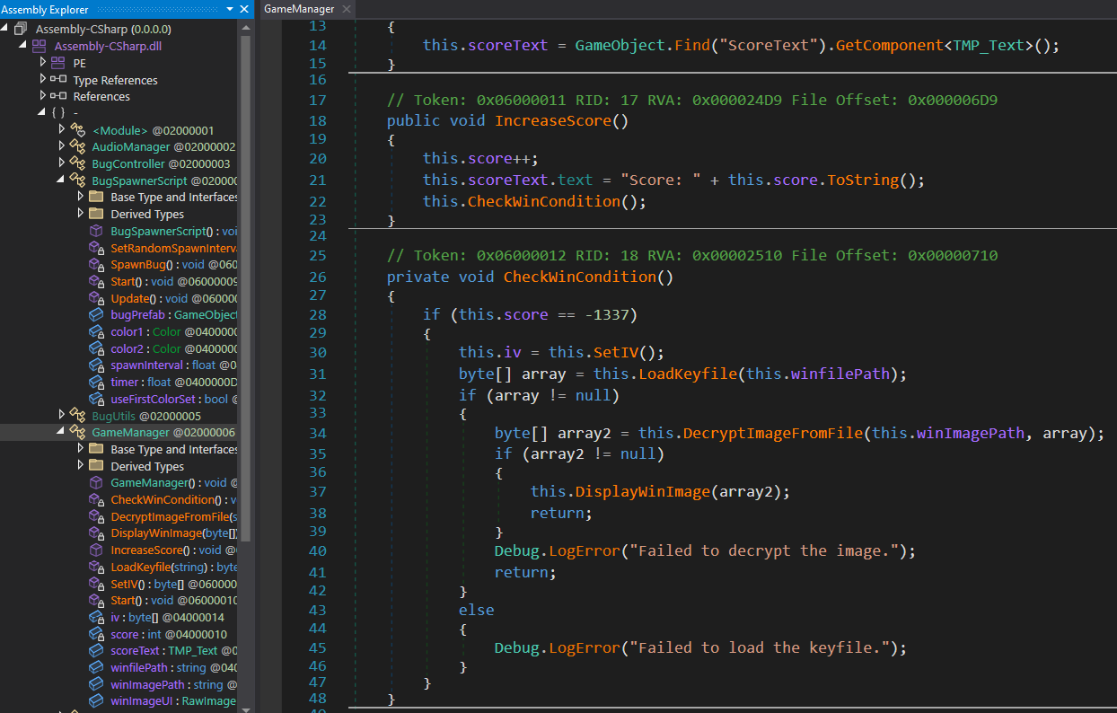This screenshot has width=1117, height=713.
Task: Click the PE node icon
Action: coord(57,63)
